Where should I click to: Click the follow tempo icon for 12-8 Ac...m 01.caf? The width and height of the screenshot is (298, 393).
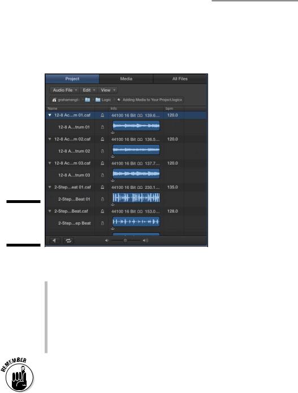point(102,115)
